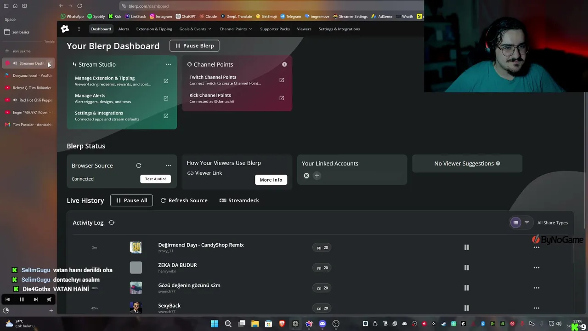Screen dimensions: 588x331
Task: Refresh the Activity Log
Action: (x=111, y=223)
